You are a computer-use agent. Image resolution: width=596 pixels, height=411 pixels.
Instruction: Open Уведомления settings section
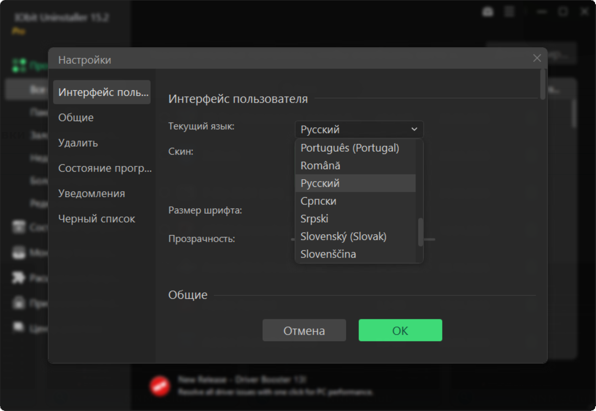[92, 193]
